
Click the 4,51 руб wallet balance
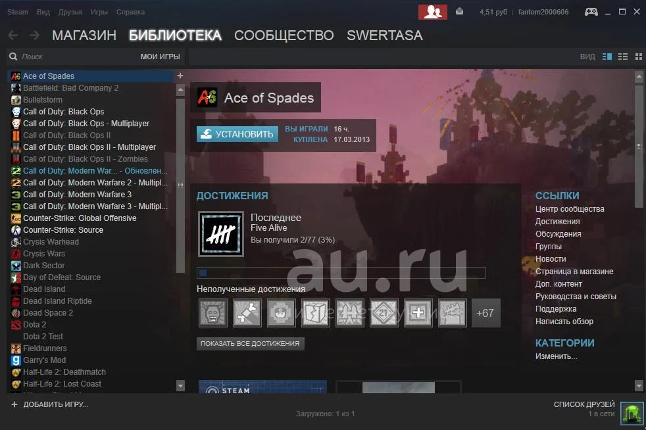tap(493, 12)
